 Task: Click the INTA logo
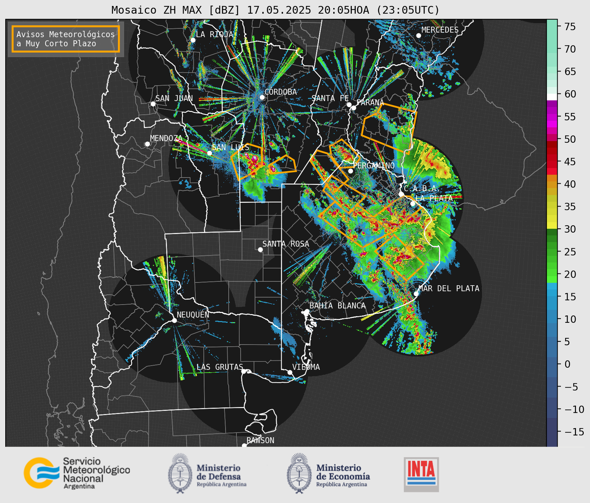coord(421,474)
